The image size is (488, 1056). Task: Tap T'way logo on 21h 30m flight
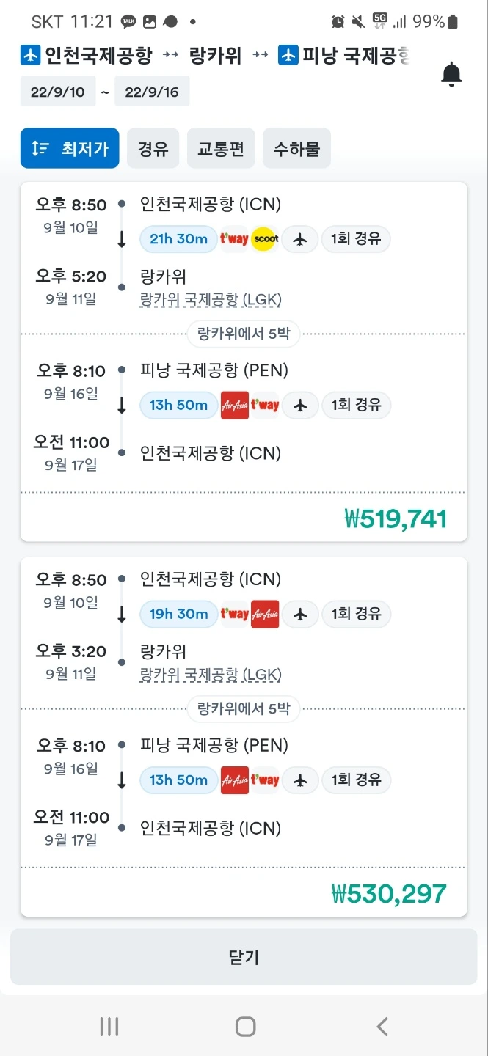coord(235,239)
